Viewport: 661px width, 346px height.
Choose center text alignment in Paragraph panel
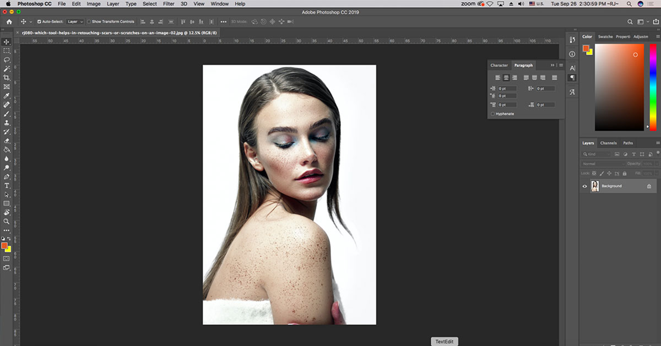pyautogui.click(x=506, y=78)
